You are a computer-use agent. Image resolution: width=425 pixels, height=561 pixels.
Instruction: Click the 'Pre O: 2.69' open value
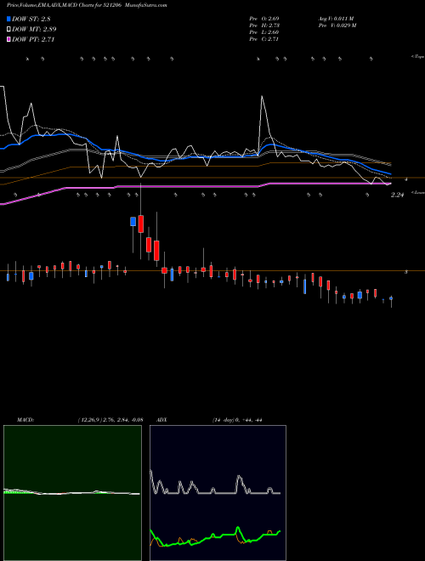(x=264, y=18)
